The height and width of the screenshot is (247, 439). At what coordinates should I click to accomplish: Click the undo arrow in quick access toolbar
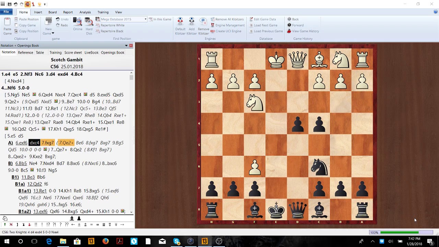tap(15, 4)
